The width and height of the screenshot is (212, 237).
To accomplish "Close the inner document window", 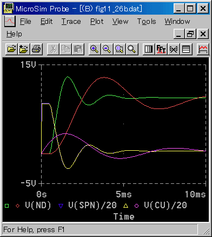I will tap(203, 34).
